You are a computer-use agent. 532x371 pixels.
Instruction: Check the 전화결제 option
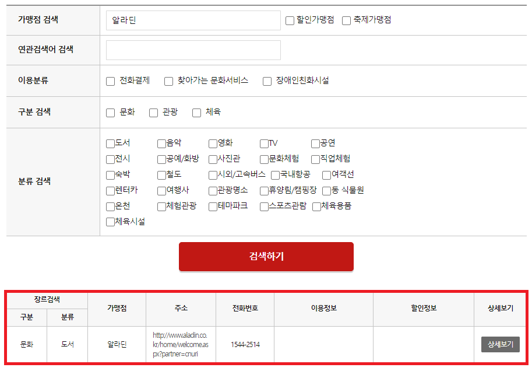(111, 81)
